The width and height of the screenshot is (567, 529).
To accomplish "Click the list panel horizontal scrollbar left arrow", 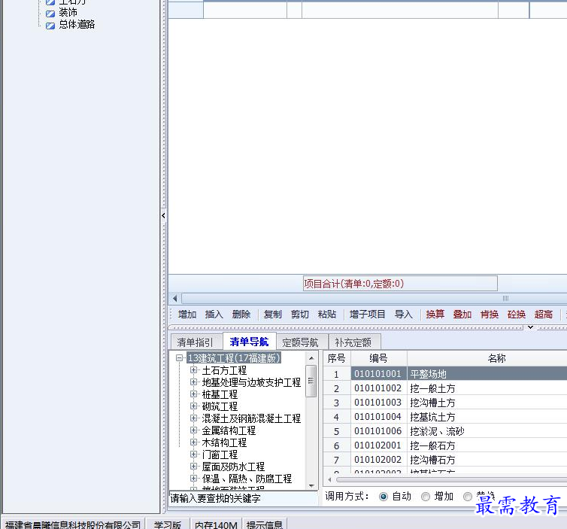I will [x=329, y=479].
